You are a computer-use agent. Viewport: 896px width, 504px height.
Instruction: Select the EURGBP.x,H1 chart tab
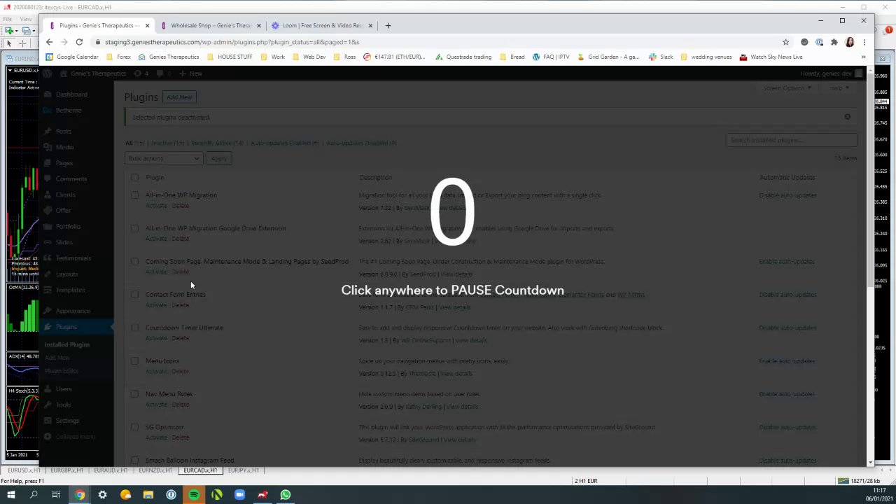pos(66,470)
